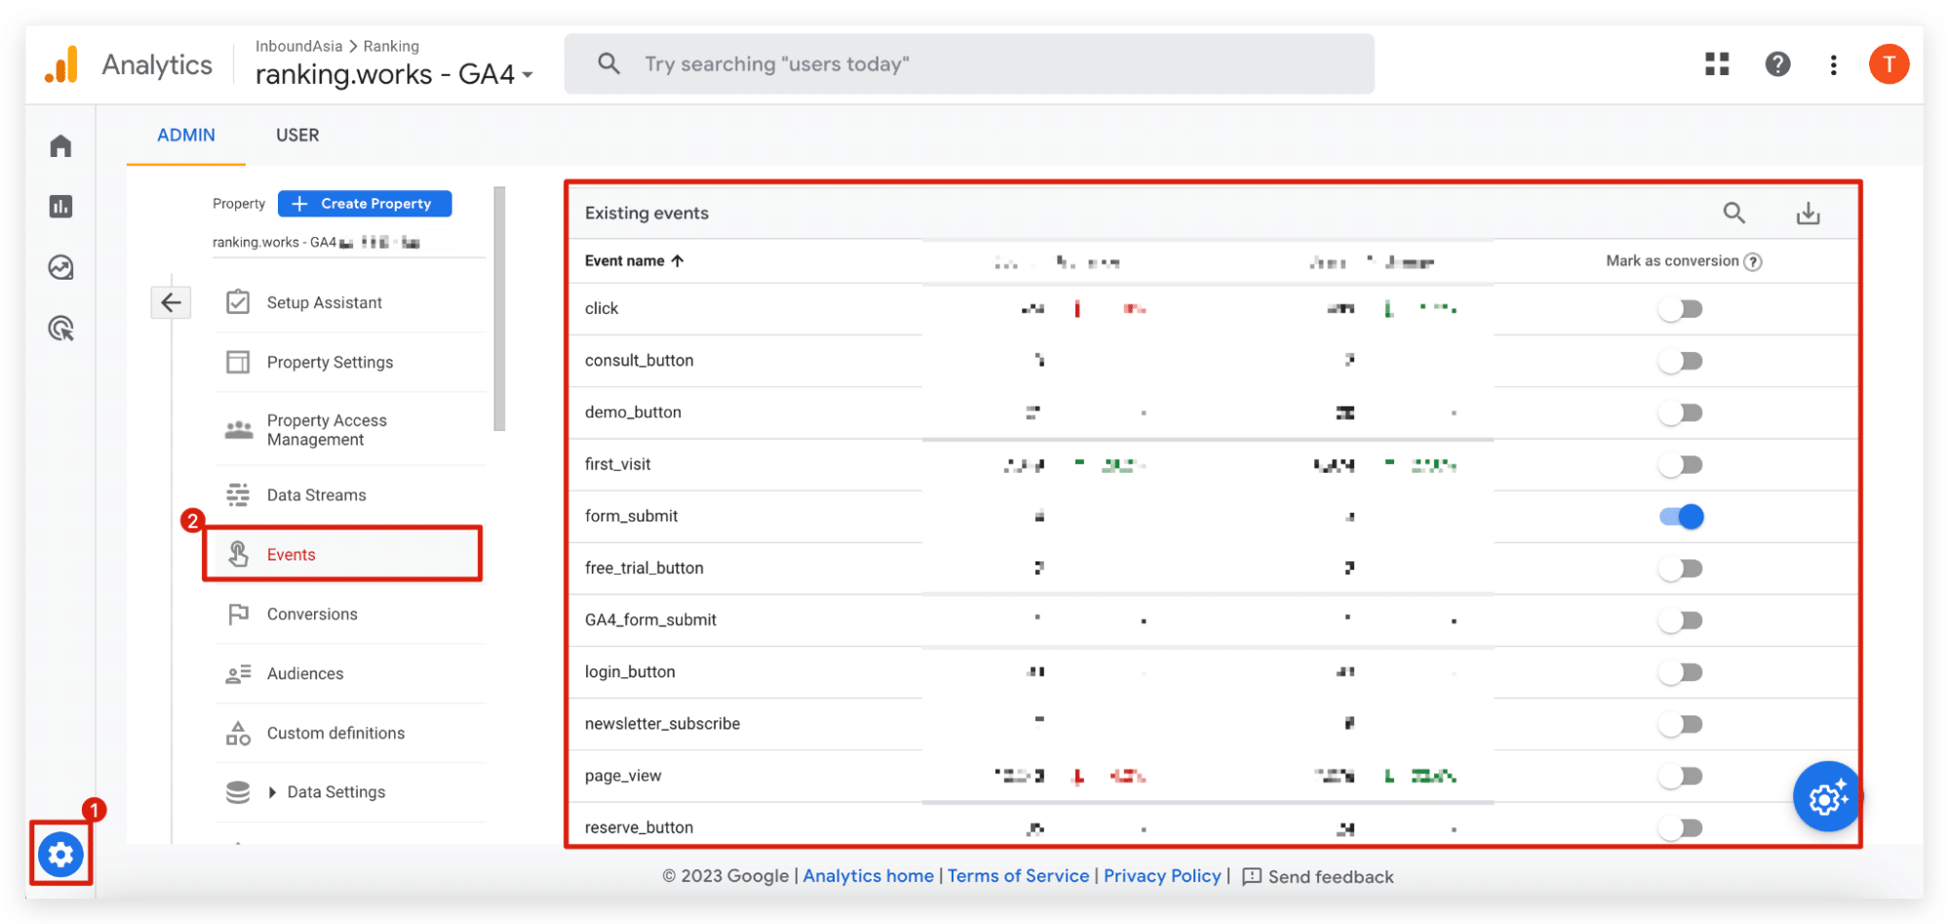The height and width of the screenshot is (924, 1949).
Task: Open the Privacy Policy link
Action: [x=1161, y=876]
